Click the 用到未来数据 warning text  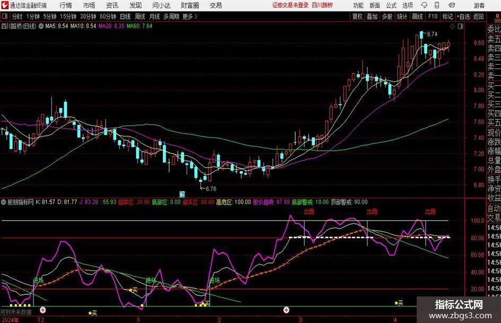16,312
